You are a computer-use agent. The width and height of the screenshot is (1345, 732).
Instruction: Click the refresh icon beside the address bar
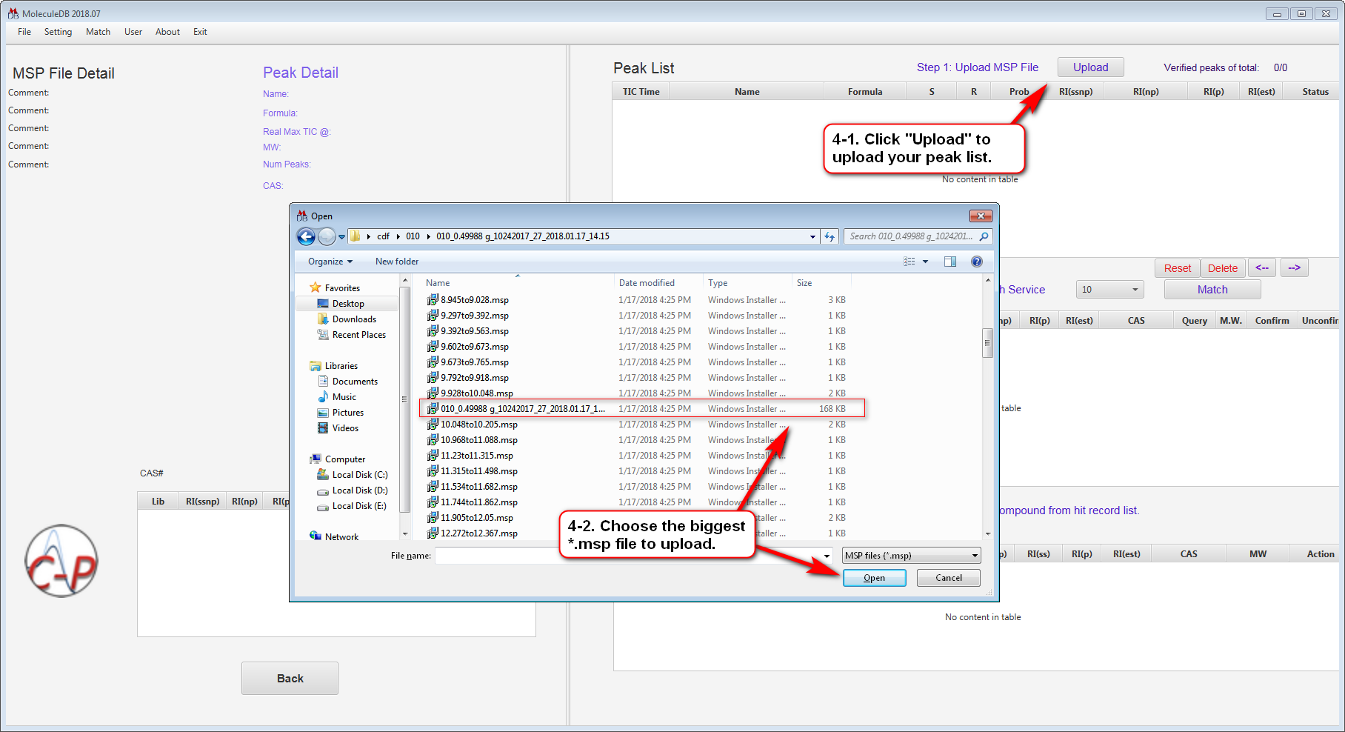coord(830,237)
